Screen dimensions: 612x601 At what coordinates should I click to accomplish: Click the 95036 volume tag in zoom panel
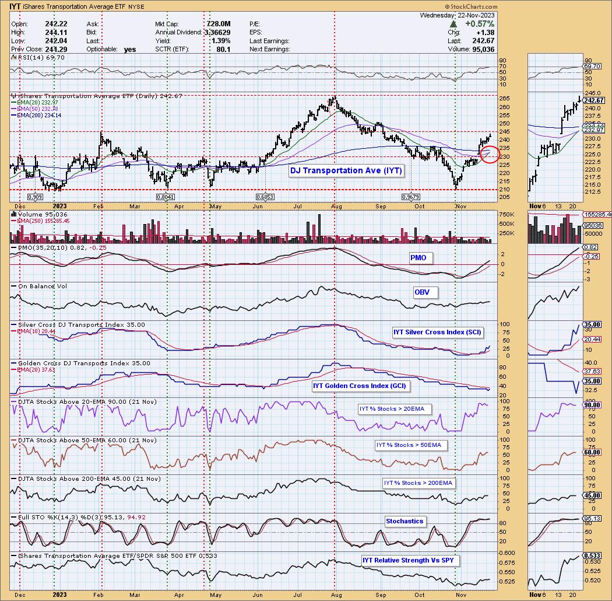pos(593,226)
